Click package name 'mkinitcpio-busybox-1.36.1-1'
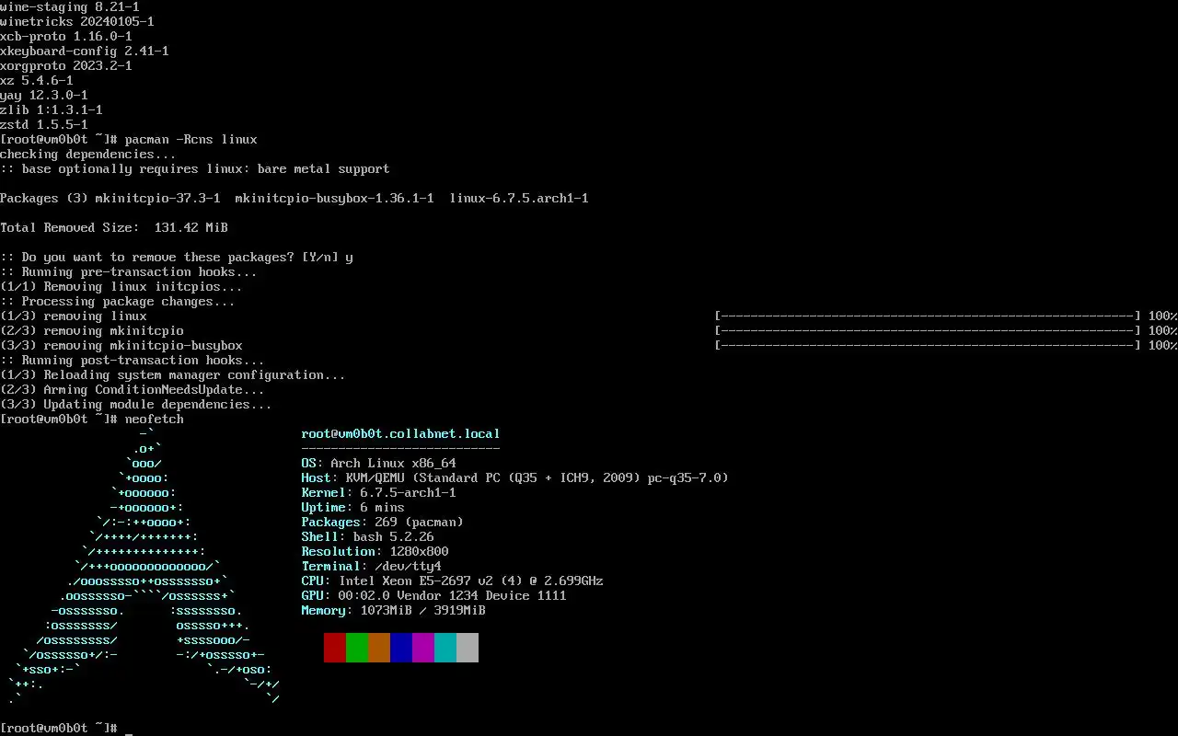The image size is (1178, 736). (335, 199)
